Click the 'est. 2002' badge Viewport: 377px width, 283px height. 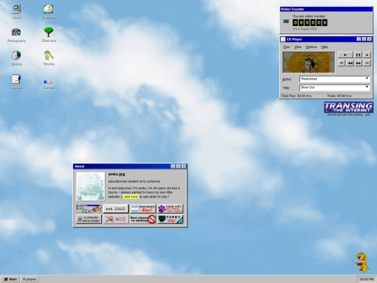[x=116, y=209]
